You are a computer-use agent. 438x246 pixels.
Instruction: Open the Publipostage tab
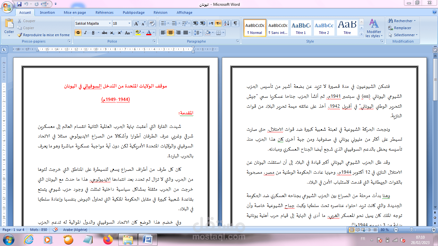coord(134,12)
